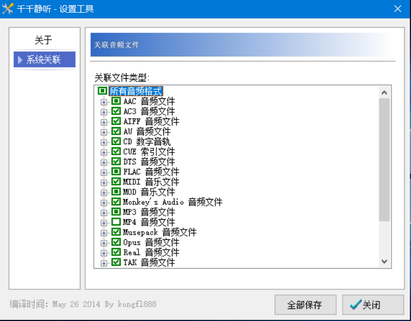
Task: Toggle the FLAC 音频文件 checkbox
Action: click(x=116, y=172)
